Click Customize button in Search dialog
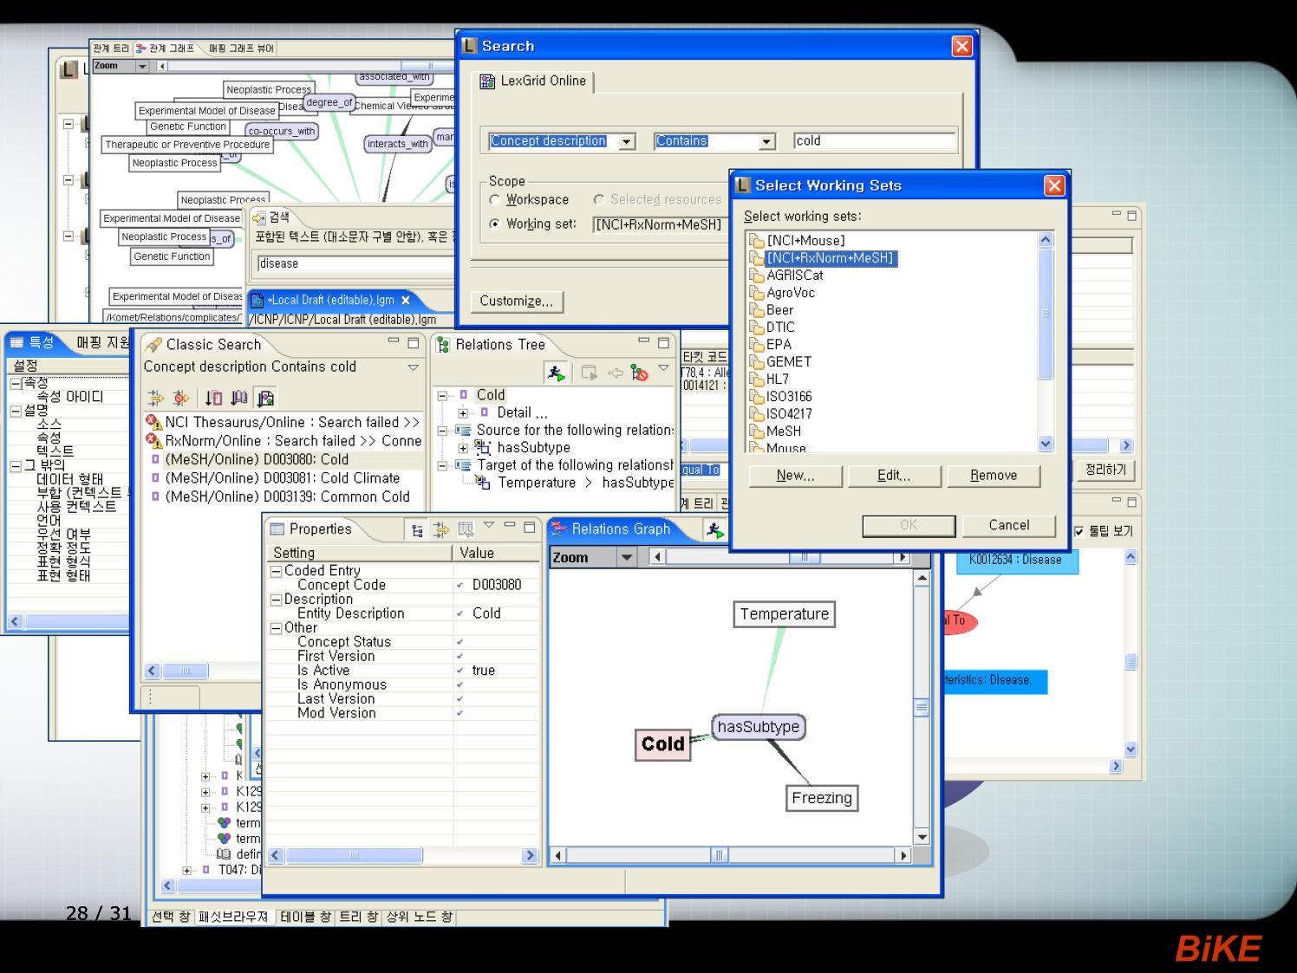The height and width of the screenshot is (973, 1297). 517,302
